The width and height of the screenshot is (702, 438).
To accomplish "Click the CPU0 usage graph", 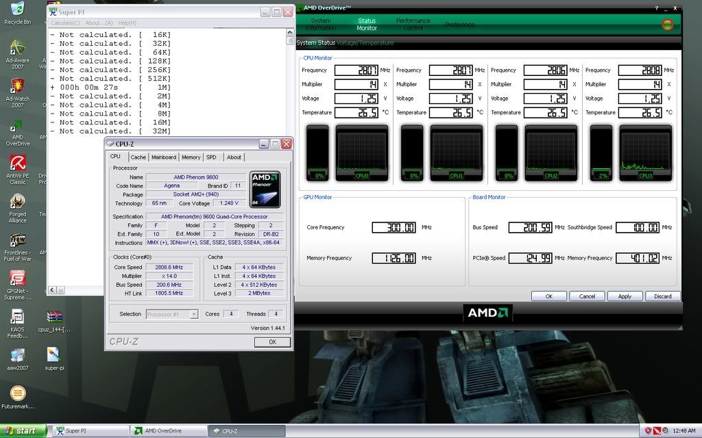I will (362, 153).
